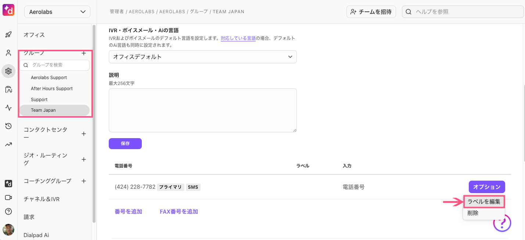Open チャネル＆IVR section

[42, 199]
